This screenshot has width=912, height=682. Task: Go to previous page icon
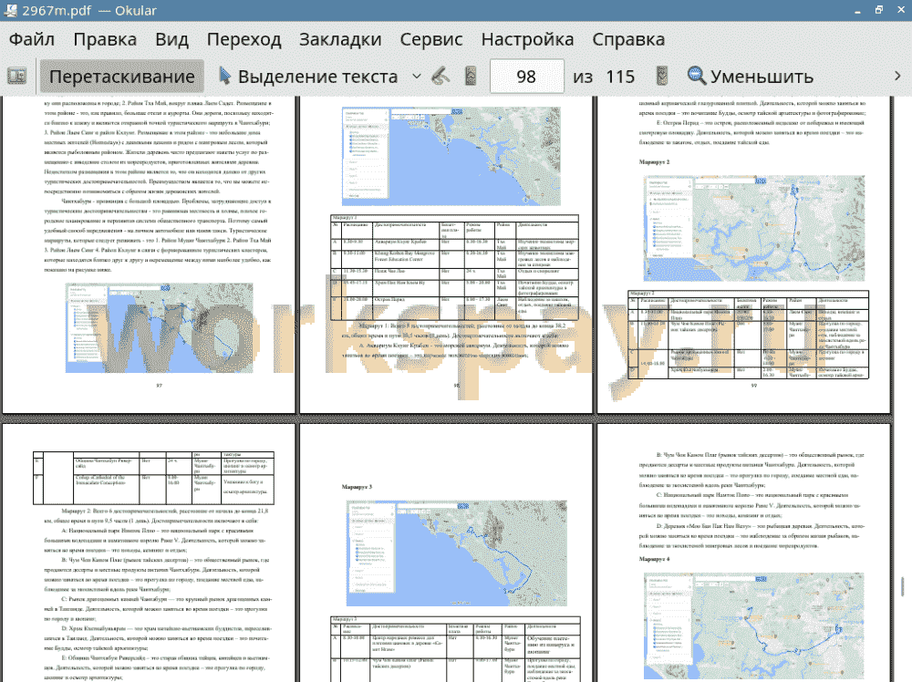pos(472,77)
